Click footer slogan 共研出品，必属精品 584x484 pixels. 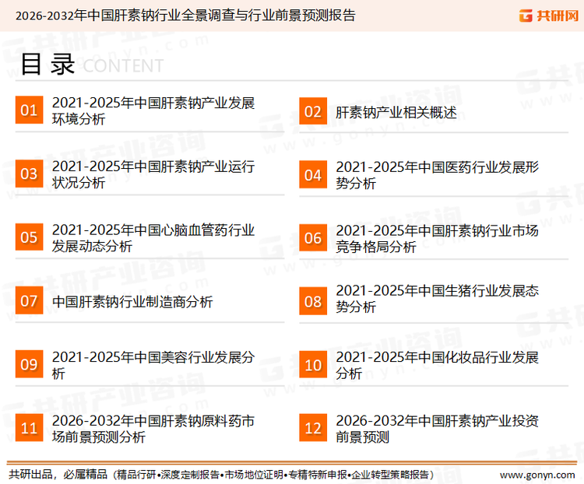coord(58,475)
